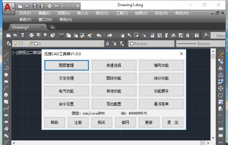Open the AutoCAD application menu logo
The width and height of the screenshot is (228, 145).
tap(7, 8)
